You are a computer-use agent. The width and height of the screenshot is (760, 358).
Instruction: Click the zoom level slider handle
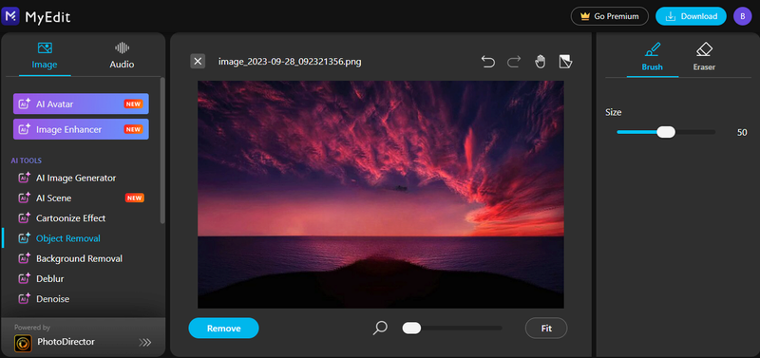coord(411,328)
